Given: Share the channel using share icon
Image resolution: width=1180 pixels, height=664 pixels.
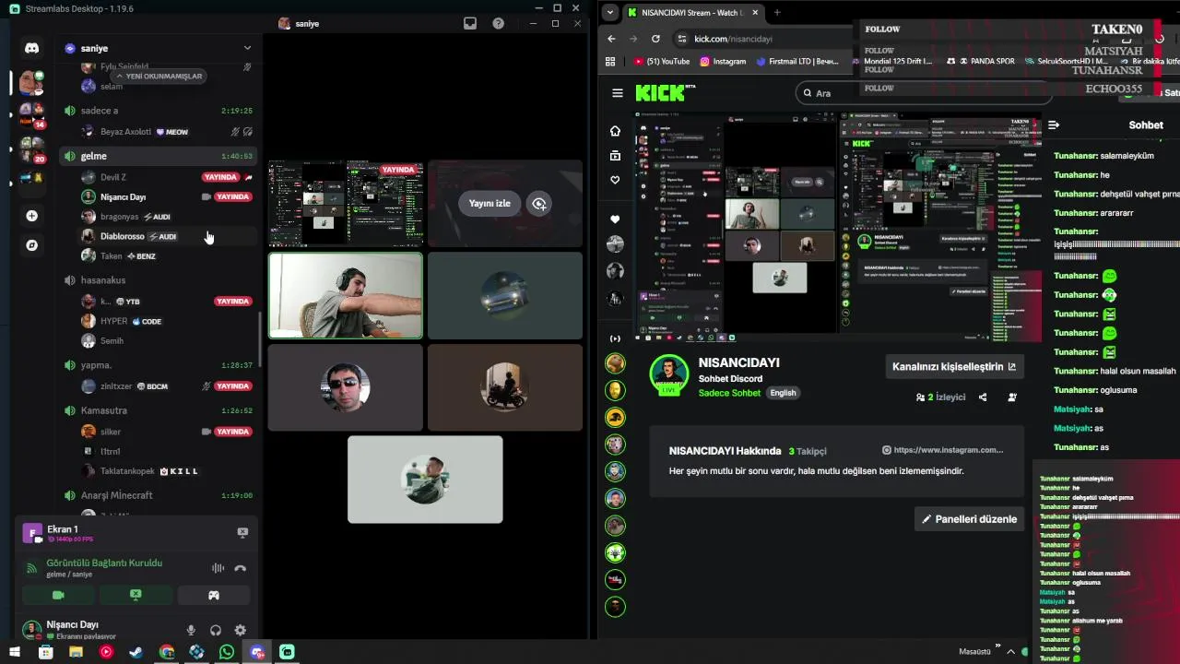Looking at the screenshot, I should coord(983,397).
